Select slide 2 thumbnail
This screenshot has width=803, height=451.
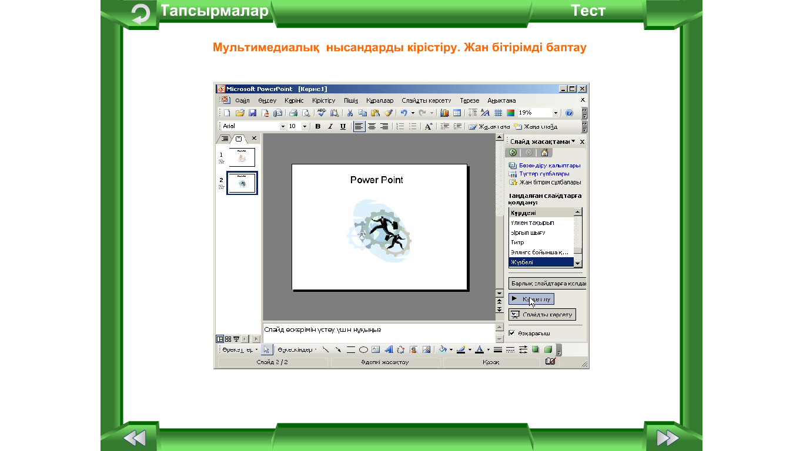[x=242, y=183]
